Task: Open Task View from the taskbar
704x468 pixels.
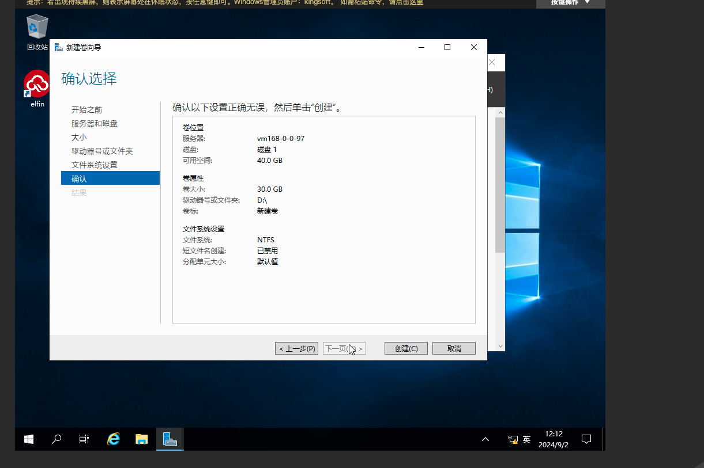Action: click(x=84, y=439)
